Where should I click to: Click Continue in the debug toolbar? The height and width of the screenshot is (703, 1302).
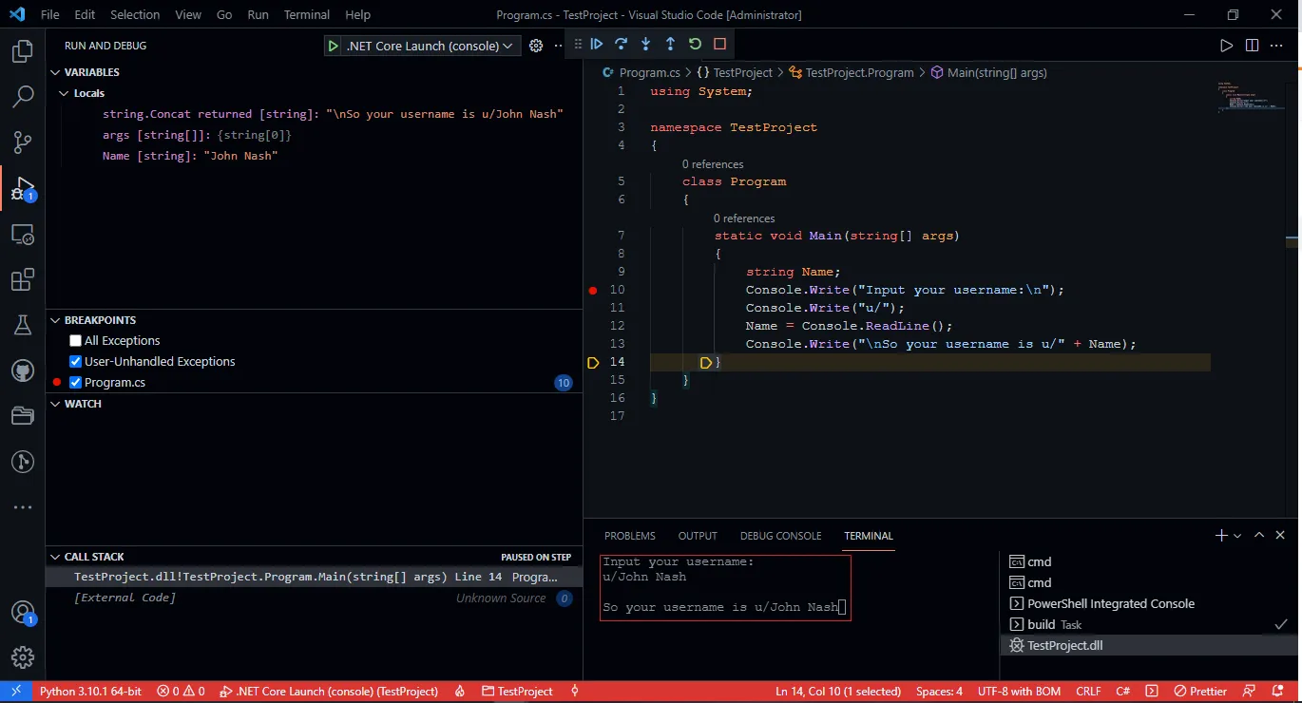(597, 44)
